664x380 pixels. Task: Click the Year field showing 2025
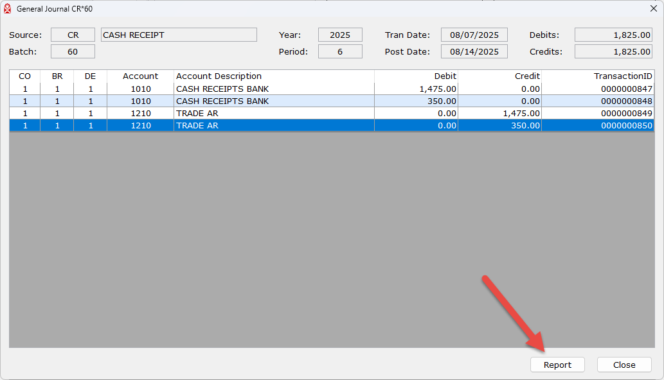click(x=340, y=35)
